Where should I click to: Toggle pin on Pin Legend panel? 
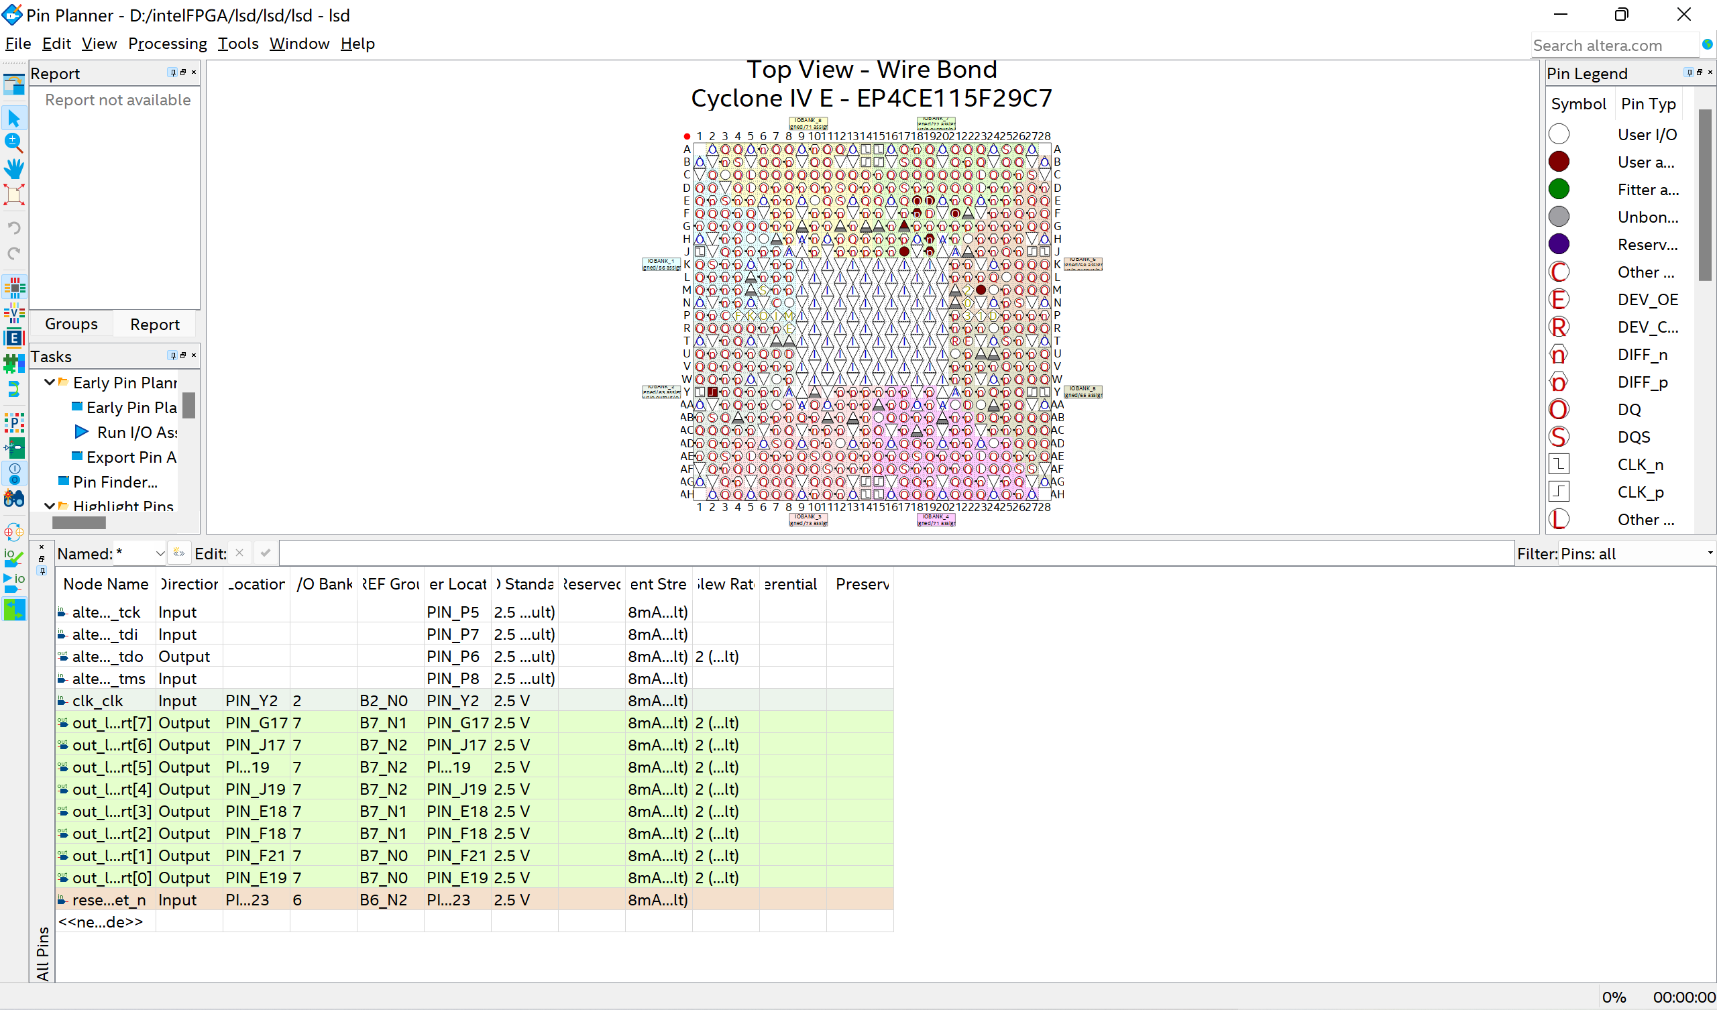1688,72
